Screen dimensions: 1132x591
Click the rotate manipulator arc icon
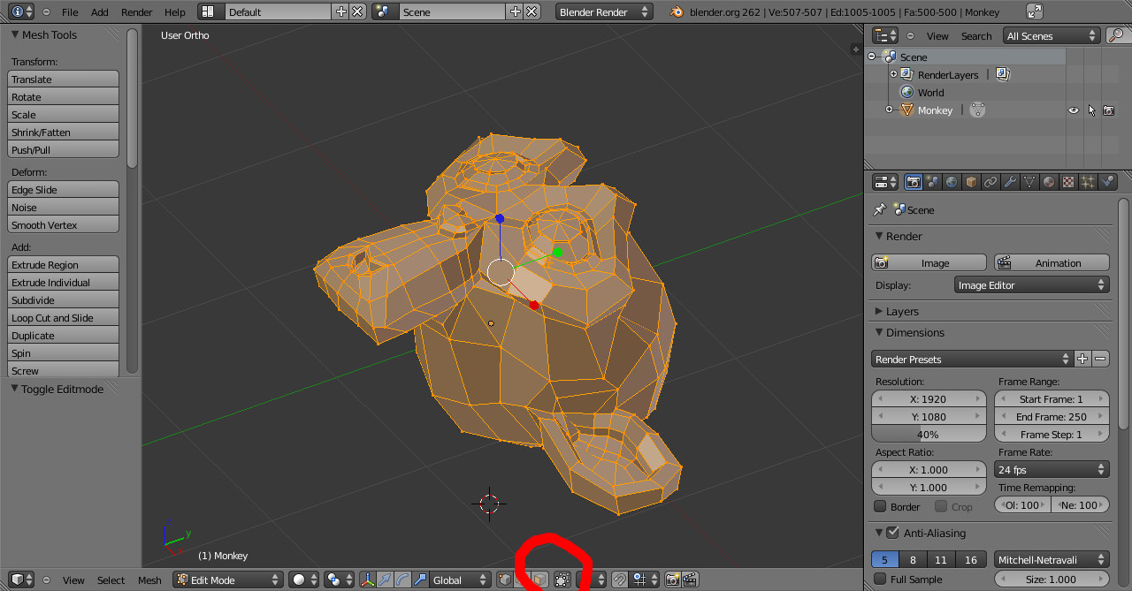pyautogui.click(x=403, y=580)
